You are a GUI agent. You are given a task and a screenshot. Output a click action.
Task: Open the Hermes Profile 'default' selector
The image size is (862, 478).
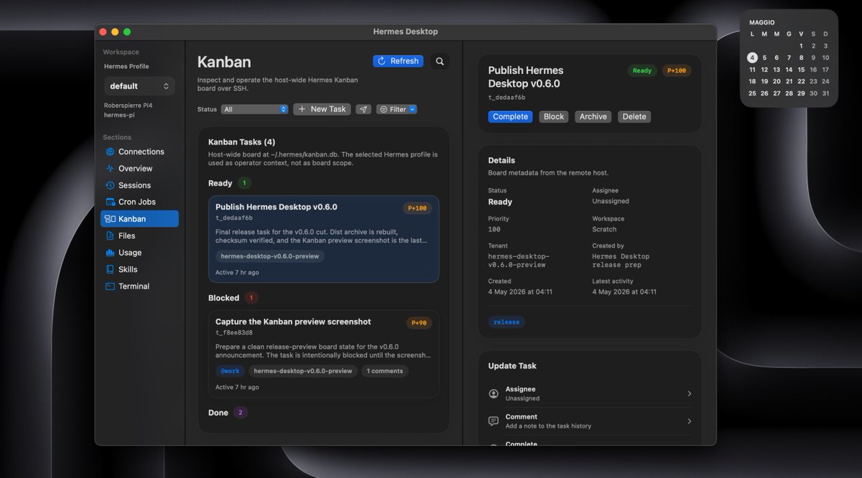pos(139,86)
